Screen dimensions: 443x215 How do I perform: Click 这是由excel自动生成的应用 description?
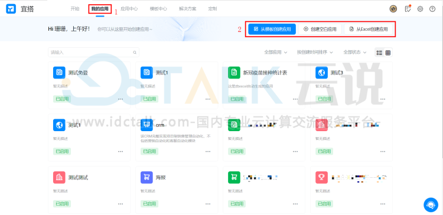click(x=250, y=86)
